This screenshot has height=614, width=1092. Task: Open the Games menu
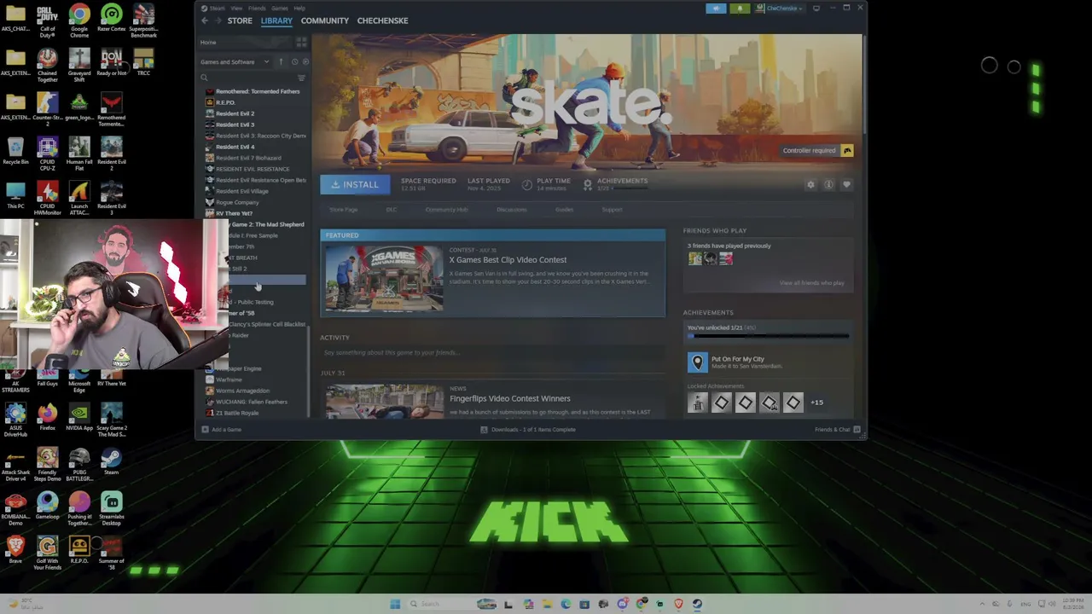tap(280, 9)
